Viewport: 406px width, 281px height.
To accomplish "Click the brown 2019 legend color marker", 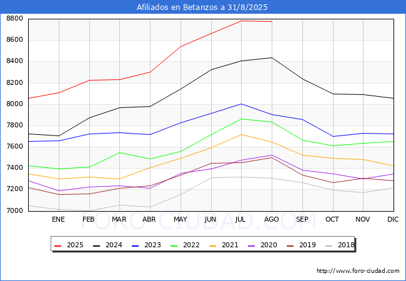I will (290, 245).
